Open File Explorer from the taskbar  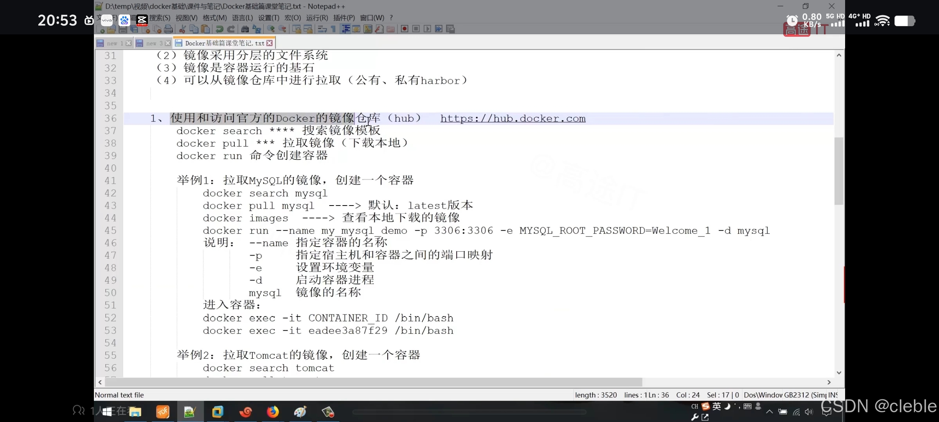pos(135,411)
